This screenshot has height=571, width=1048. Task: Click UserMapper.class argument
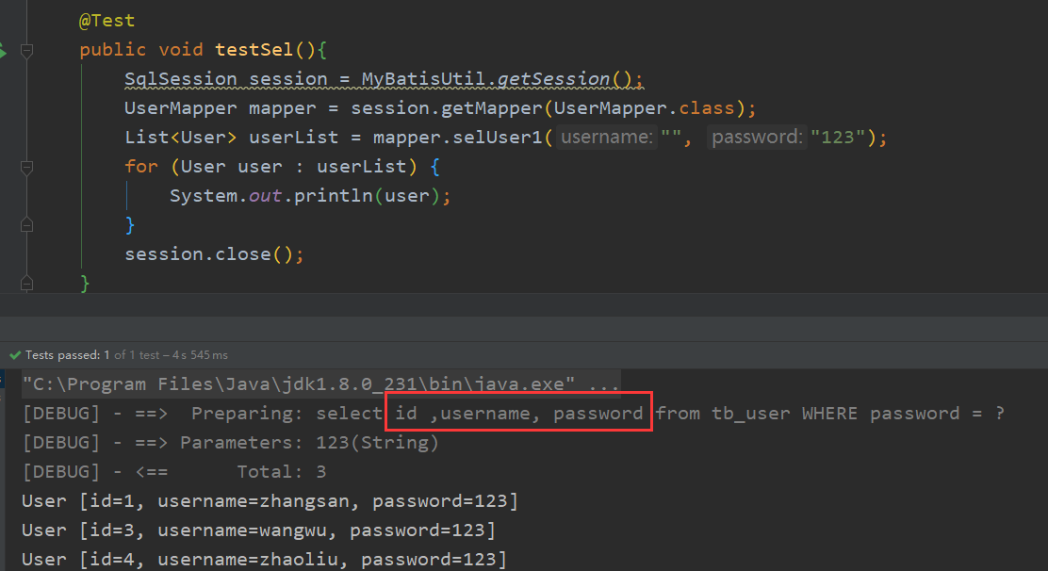645,108
